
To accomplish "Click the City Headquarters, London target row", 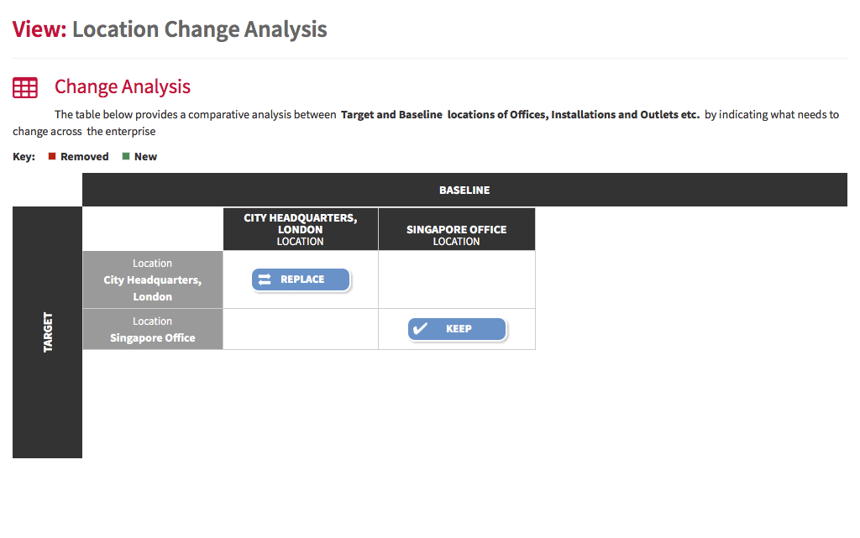I will pyautogui.click(x=153, y=279).
